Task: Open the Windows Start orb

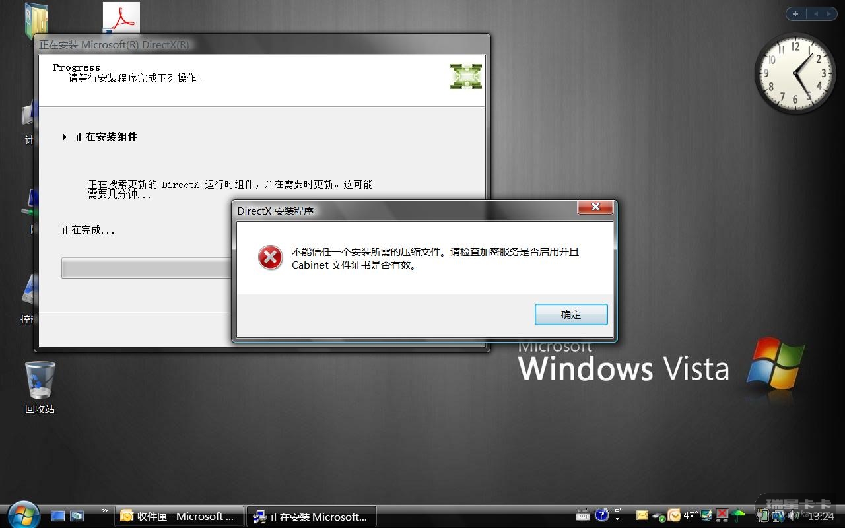Action: 24,515
